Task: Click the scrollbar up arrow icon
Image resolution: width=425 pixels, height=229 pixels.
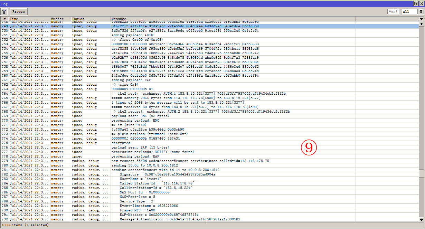Action: (422, 24)
